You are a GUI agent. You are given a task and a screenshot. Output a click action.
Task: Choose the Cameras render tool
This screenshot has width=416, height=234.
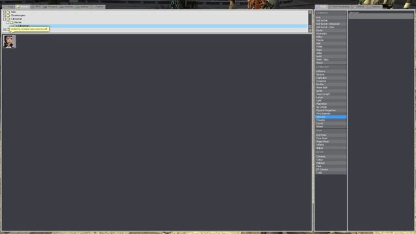[x=331, y=157]
